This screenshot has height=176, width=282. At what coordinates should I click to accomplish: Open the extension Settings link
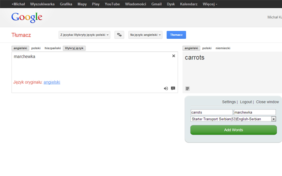(229, 102)
